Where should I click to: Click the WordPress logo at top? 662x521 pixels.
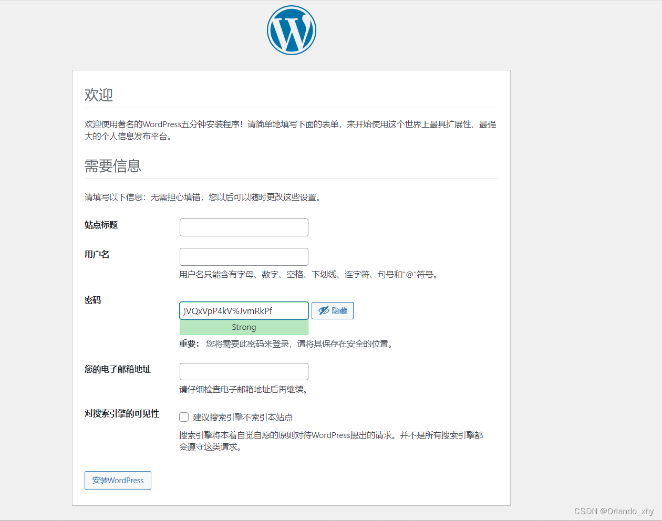(x=291, y=30)
